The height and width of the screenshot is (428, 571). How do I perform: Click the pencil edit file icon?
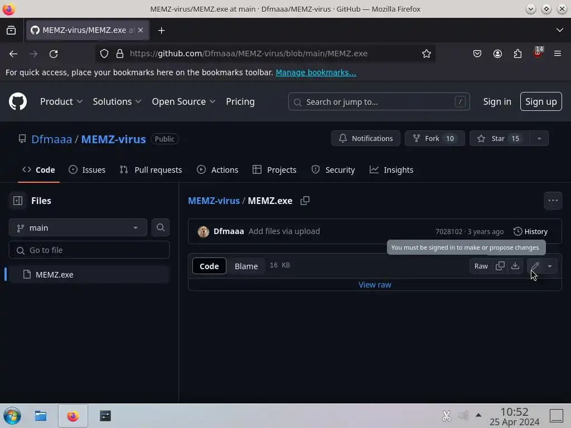pyautogui.click(x=535, y=266)
